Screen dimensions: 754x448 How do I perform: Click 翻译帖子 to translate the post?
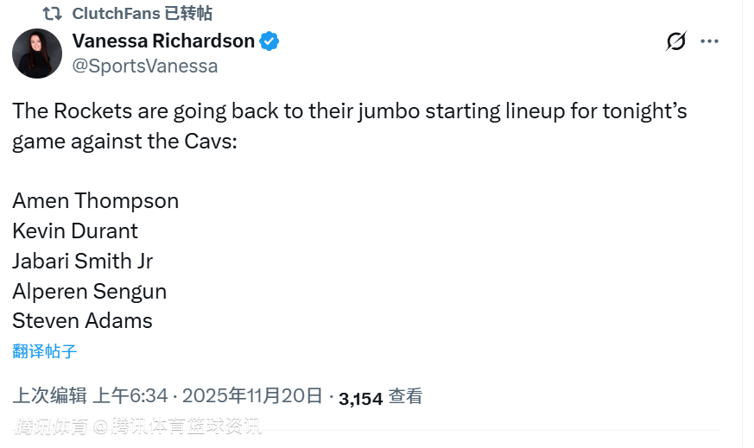click(x=45, y=350)
